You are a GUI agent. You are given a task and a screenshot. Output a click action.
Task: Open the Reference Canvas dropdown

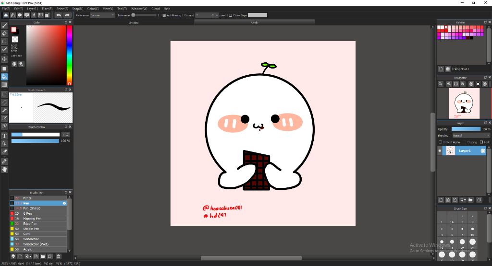pyautogui.click(x=102, y=15)
